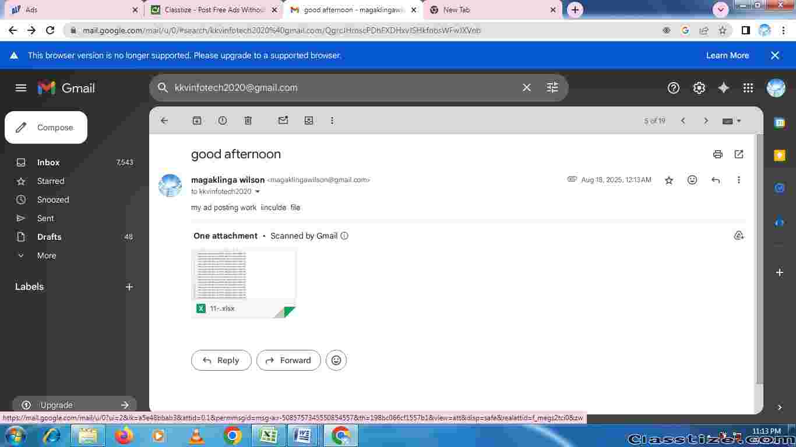
Task: Star the message from magaklinga wilson
Action: 669,180
